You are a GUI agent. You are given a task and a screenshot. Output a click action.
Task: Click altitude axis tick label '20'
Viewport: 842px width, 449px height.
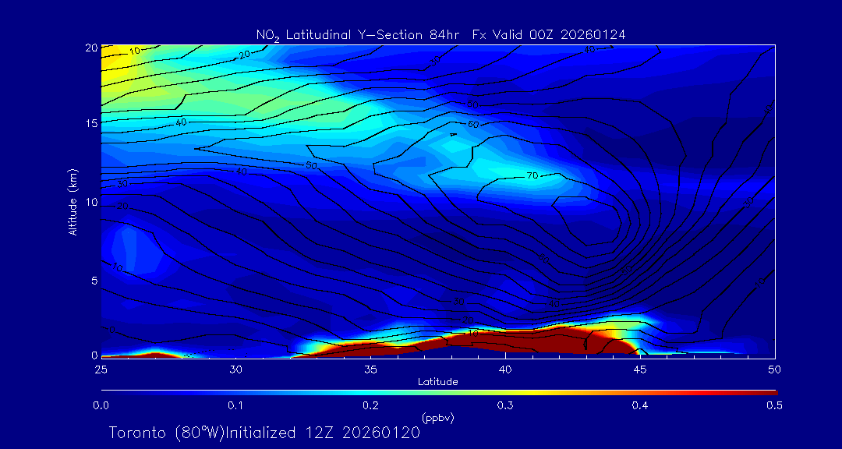pyautogui.click(x=91, y=48)
